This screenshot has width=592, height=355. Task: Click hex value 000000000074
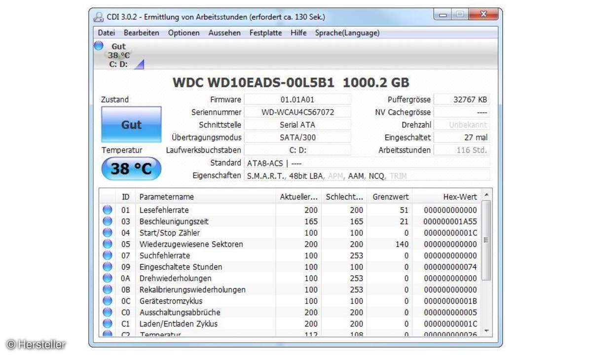(450, 267)
